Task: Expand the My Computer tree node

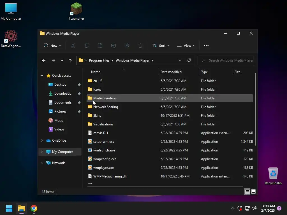Action: (x=42, y=152)
